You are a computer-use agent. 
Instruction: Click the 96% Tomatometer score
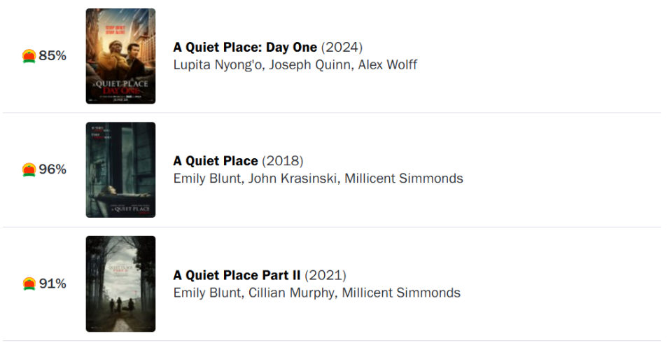[x=52, y=169]
